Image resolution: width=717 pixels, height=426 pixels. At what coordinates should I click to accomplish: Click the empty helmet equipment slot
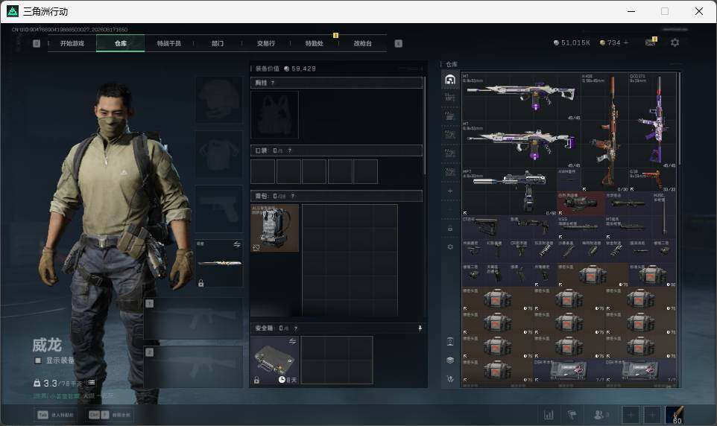[x=219, y=100]
